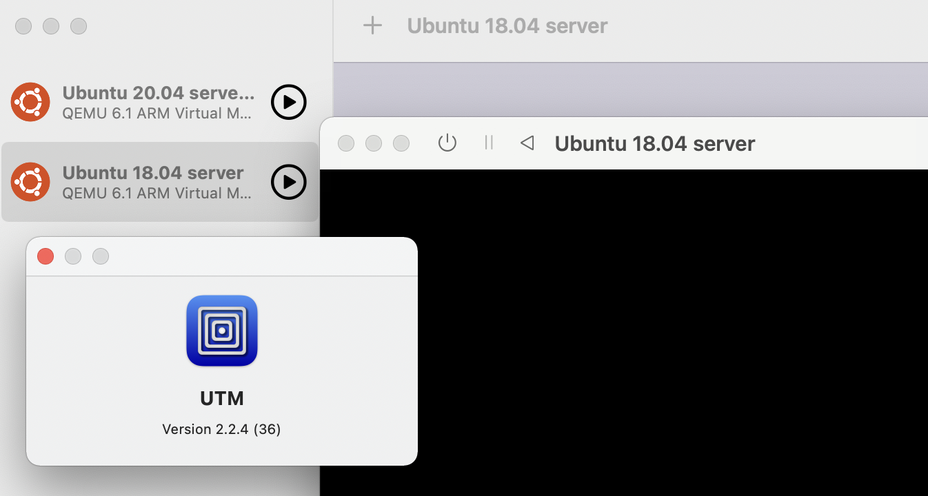928x496 pixels.
Task: Click the Ubuntu 18.04 server window title
Action: [654, 143]
